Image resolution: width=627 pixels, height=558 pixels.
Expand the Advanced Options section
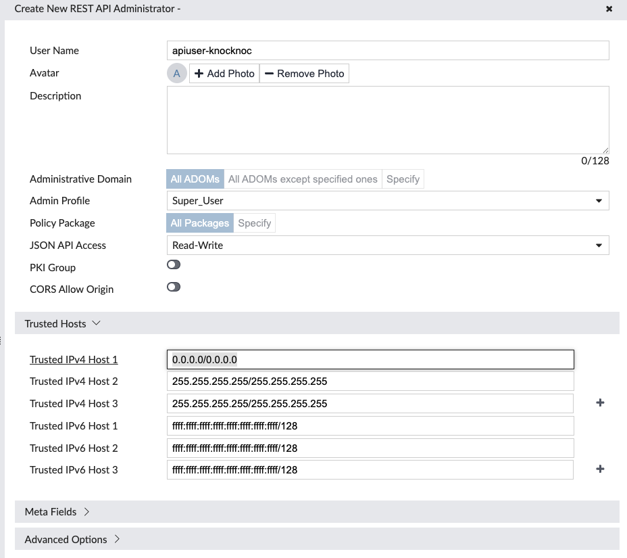tap(72, 540)
